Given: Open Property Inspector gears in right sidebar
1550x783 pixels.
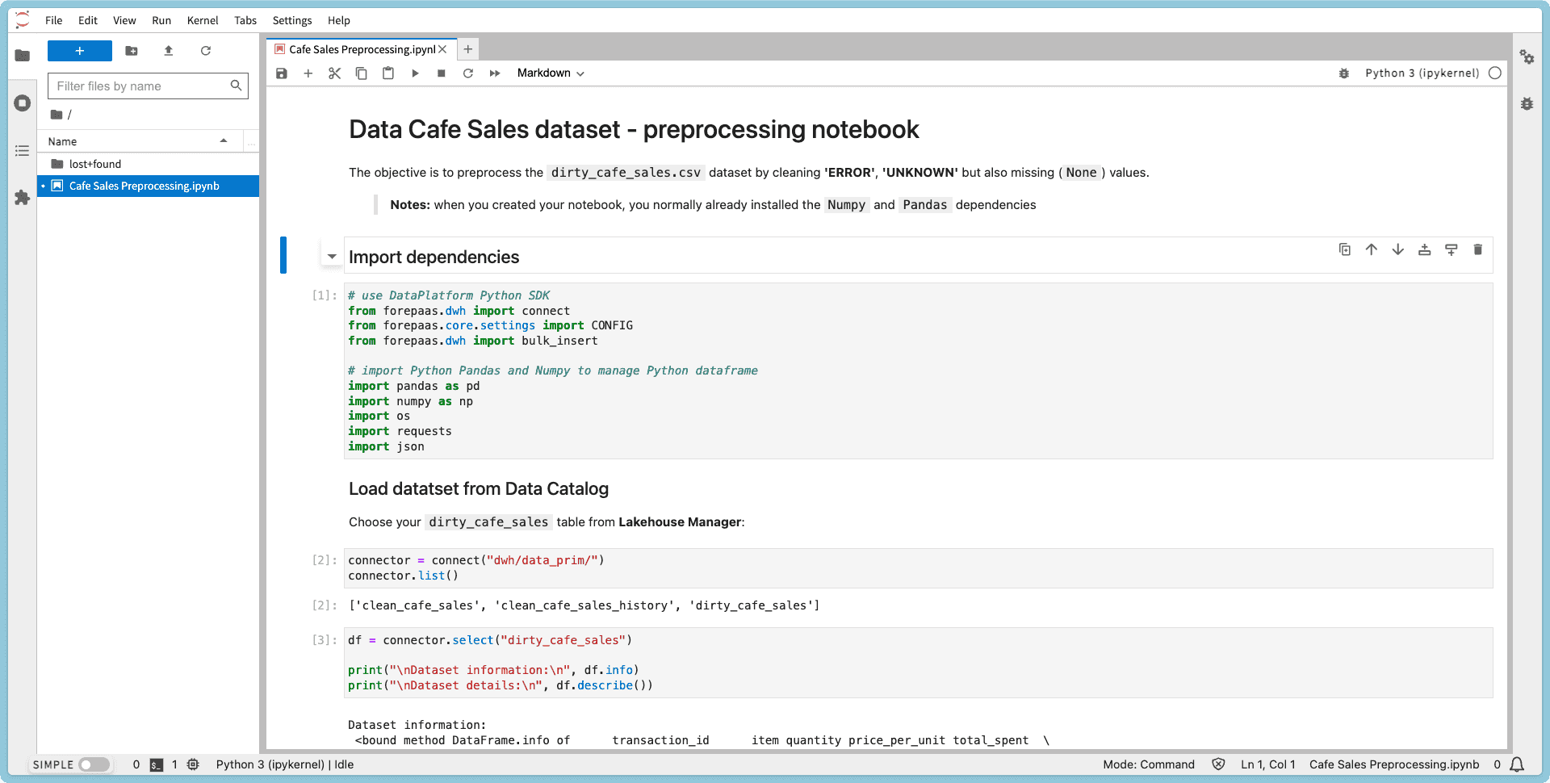Looking at the screenshot, I should (x=1527, y=57).
